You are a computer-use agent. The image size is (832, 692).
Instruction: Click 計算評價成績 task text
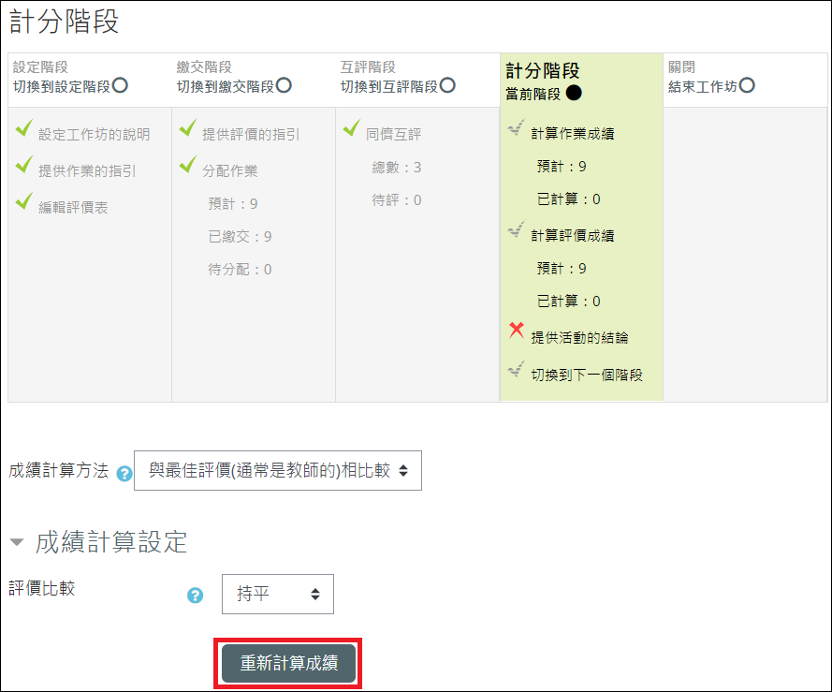point(573,235)
